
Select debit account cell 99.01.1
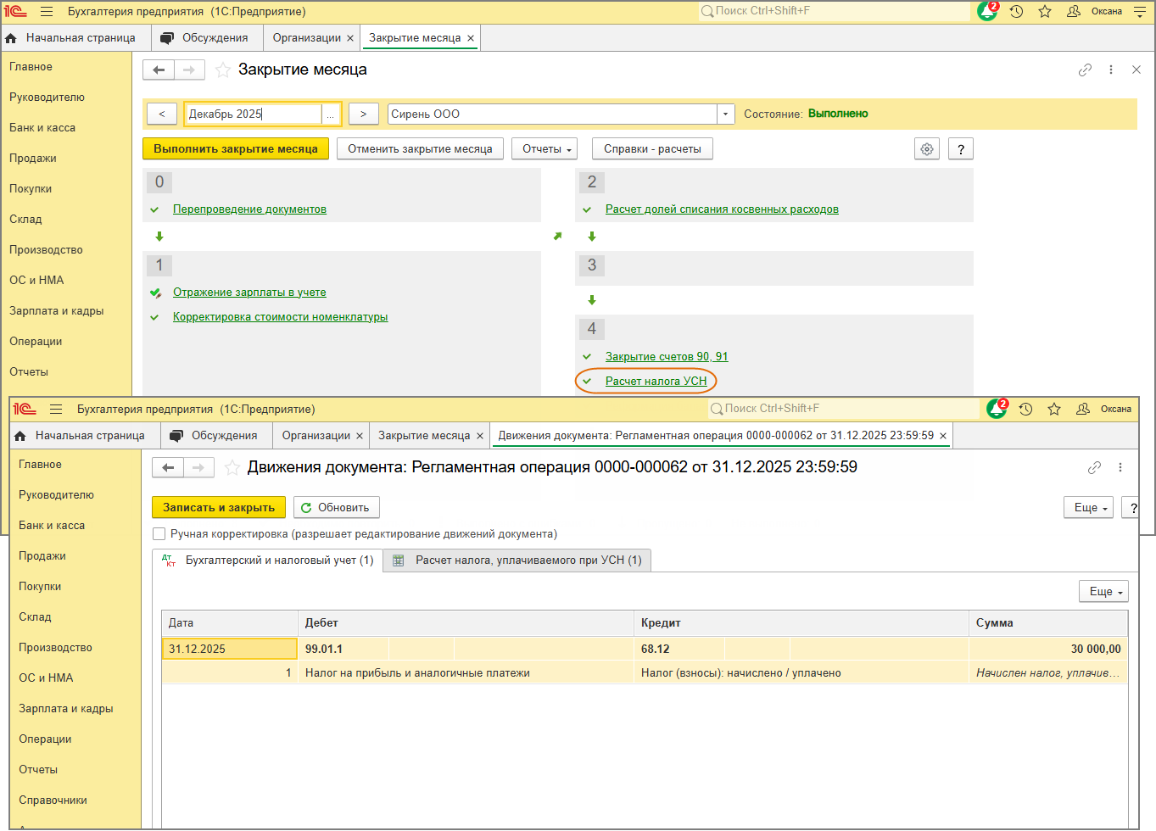click(343, 649)
